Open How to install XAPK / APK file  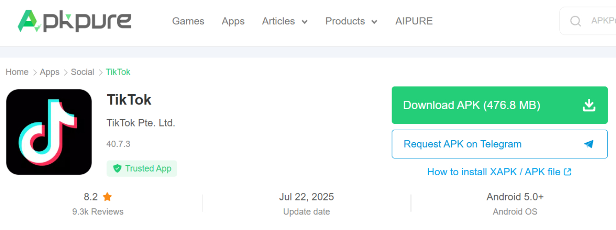[x=494, y=172]
